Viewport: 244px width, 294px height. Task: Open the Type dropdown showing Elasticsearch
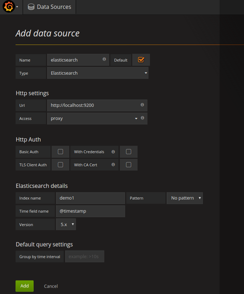pyautogui.click(x=98, y=73)
